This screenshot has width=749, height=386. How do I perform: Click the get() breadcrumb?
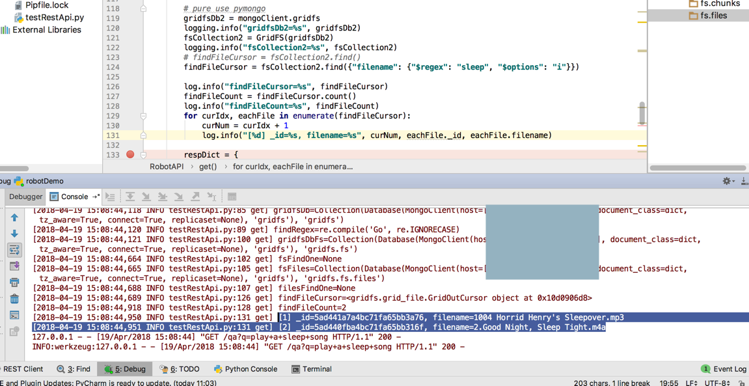click(208, 167)
